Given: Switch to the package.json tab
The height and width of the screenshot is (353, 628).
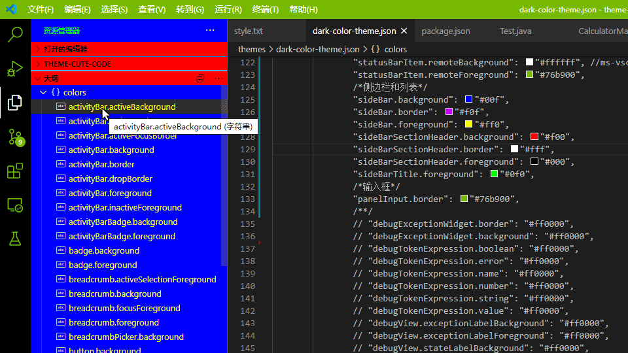Looking at the screenshot, I should coord(453,31).
